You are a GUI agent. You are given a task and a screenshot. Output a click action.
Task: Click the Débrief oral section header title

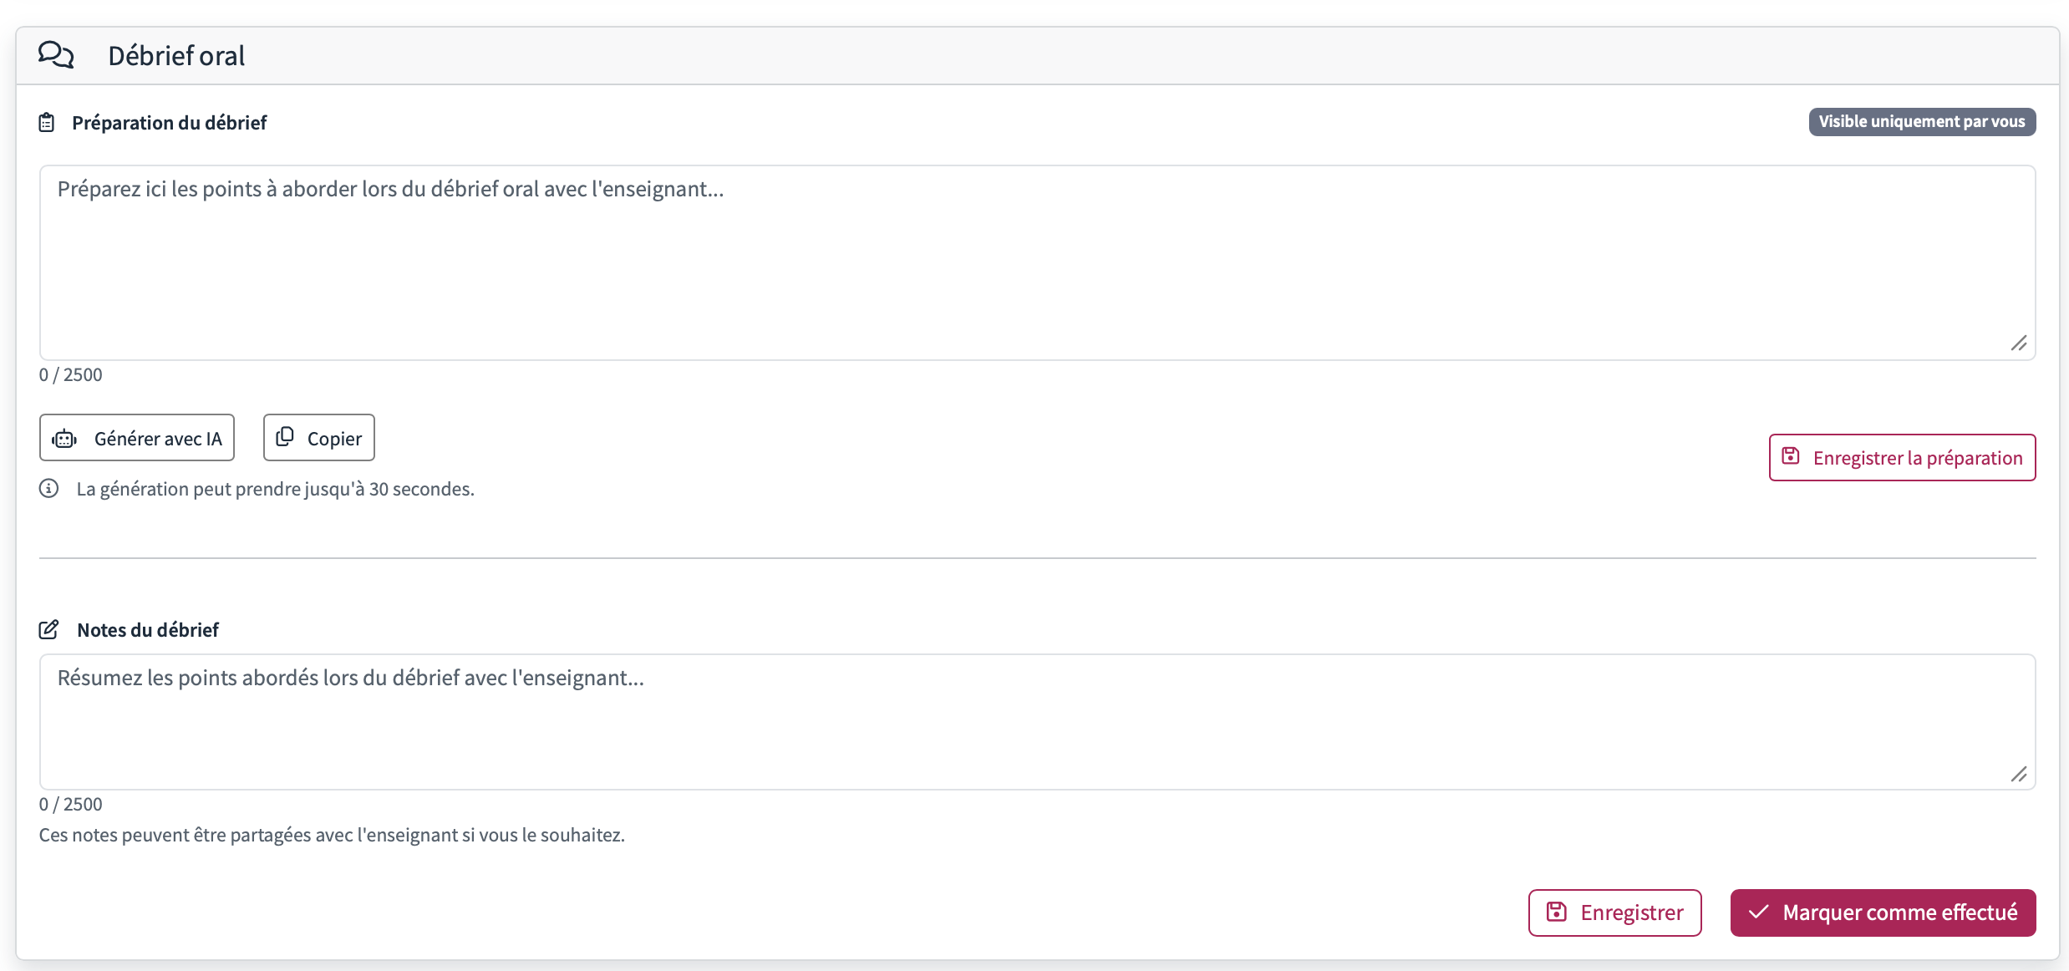pos(176,56)
